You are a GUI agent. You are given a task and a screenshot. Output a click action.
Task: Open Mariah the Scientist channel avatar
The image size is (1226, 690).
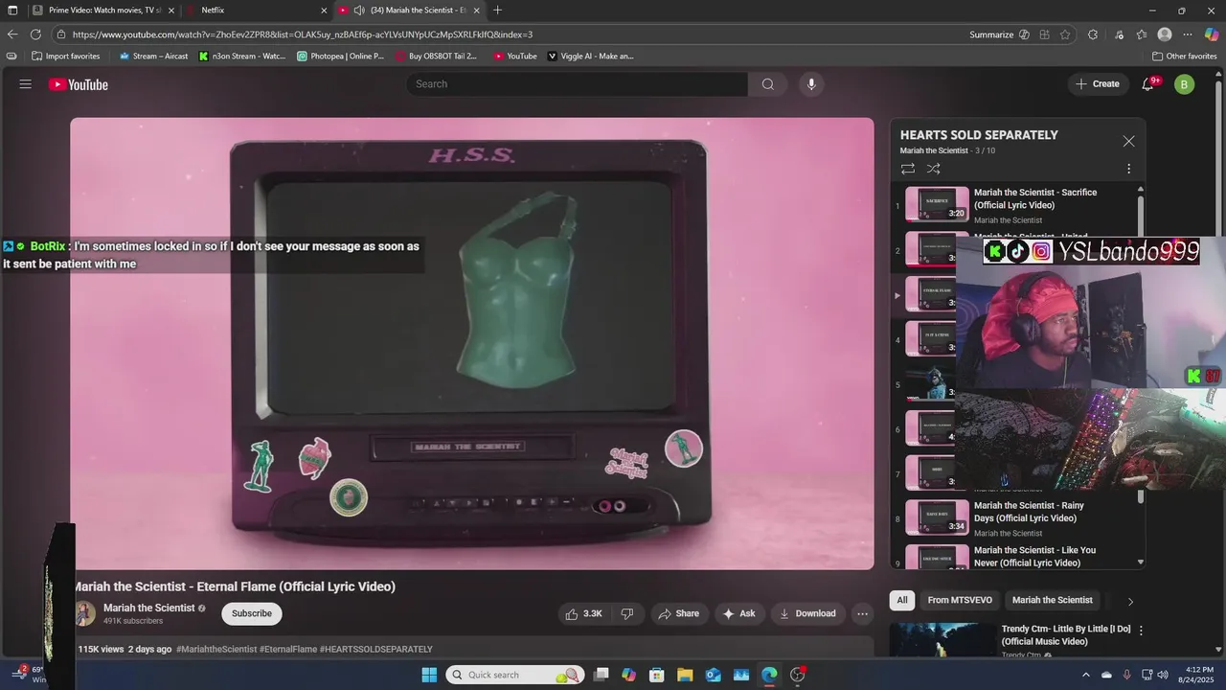tap(85, 613)
